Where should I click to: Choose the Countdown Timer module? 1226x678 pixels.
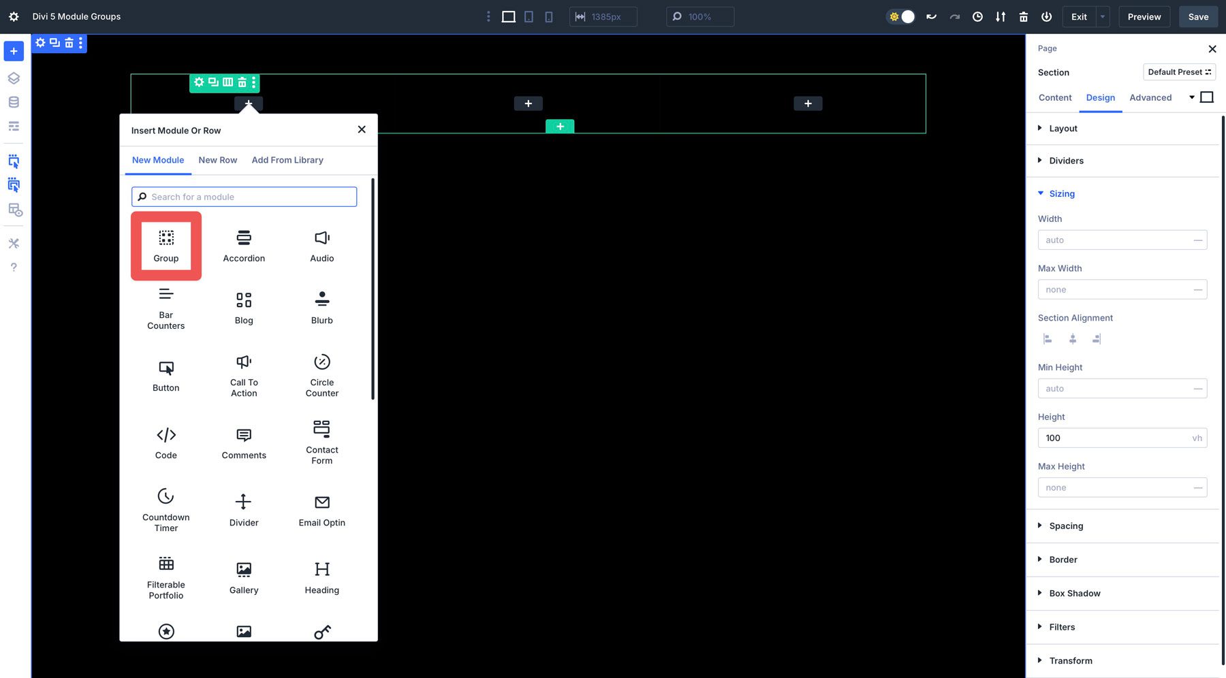[166, 509]
